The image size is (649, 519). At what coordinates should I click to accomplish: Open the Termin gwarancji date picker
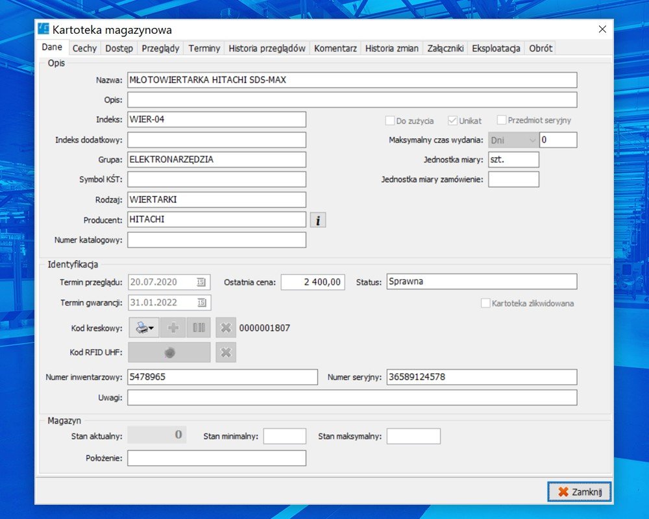tap(202, 302)
